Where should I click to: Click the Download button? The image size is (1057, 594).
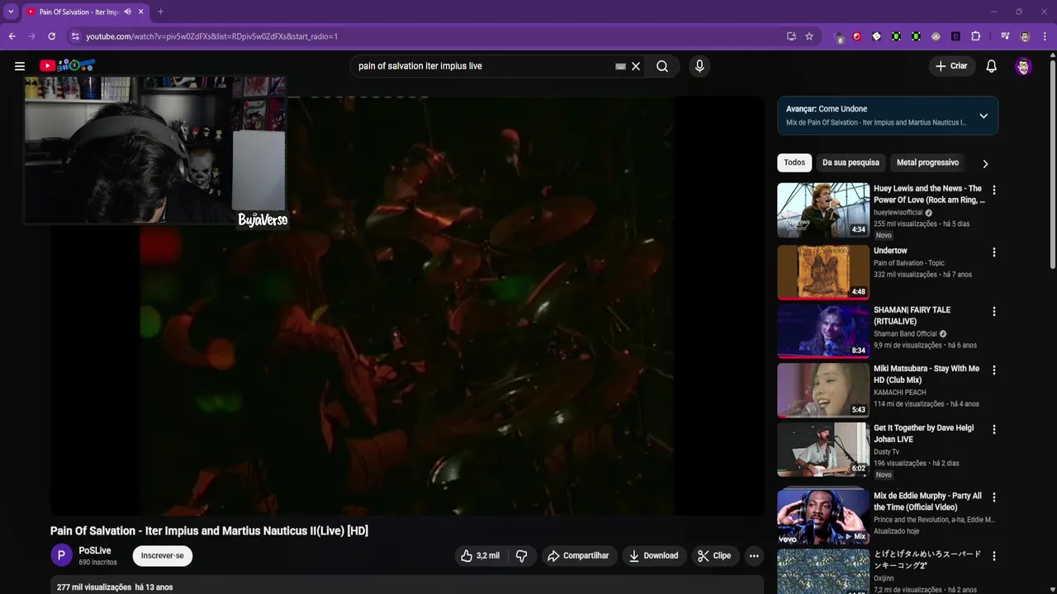(654, 556)
